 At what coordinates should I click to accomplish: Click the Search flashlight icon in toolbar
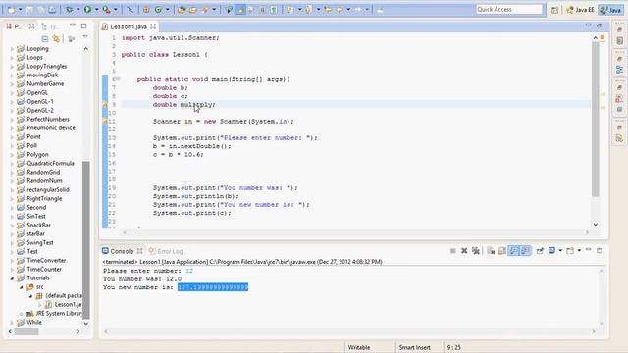point(205,9)
